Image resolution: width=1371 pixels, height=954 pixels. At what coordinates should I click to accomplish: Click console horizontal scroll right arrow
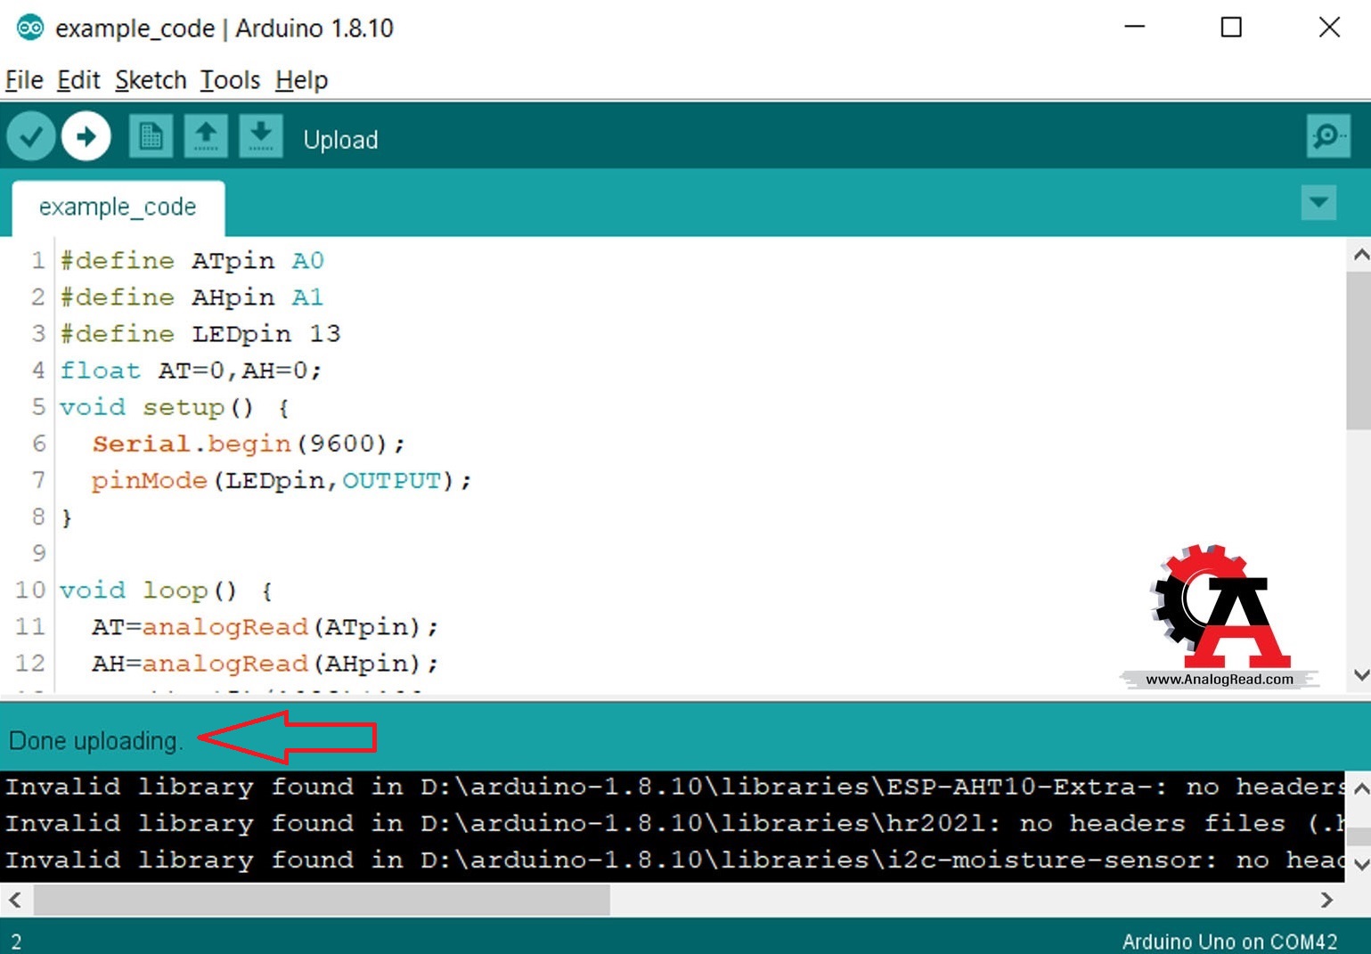coord(1326,900)
